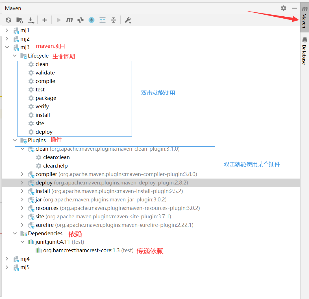Expand install plugin node
The image size is (309, 299).
[22, 191]
